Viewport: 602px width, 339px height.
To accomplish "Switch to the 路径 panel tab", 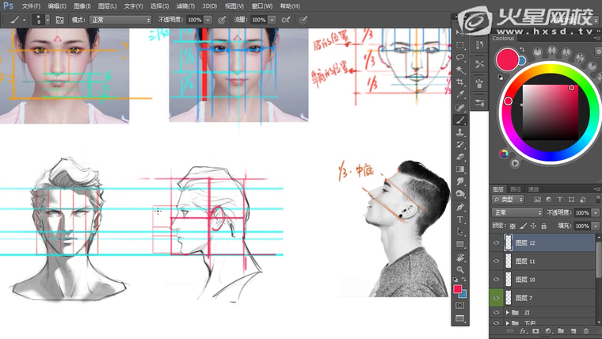I will click(x=516, y=189).
